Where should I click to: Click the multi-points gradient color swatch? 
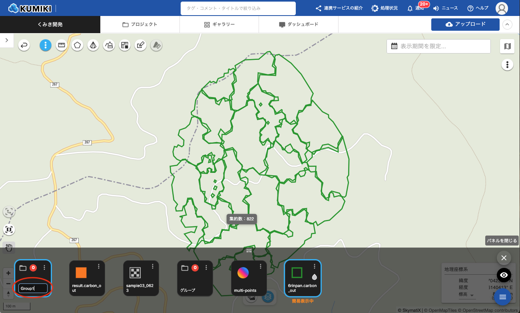click(x=243, y=273)
